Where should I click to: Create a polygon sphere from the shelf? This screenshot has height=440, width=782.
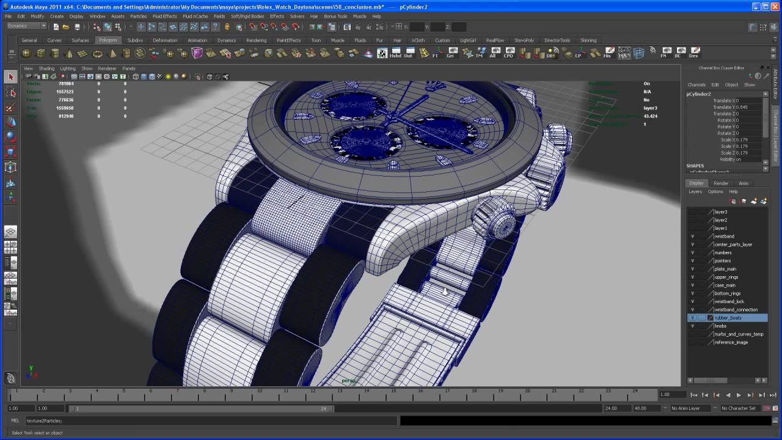point(27,54)
